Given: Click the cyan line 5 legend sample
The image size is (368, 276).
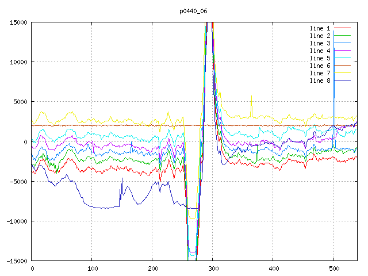Looking at the screenshot, I should tap(342, 58).
